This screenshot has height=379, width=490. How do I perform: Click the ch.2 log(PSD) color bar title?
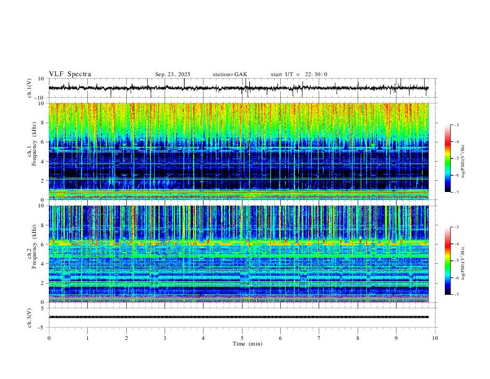(x=463, y=263)
